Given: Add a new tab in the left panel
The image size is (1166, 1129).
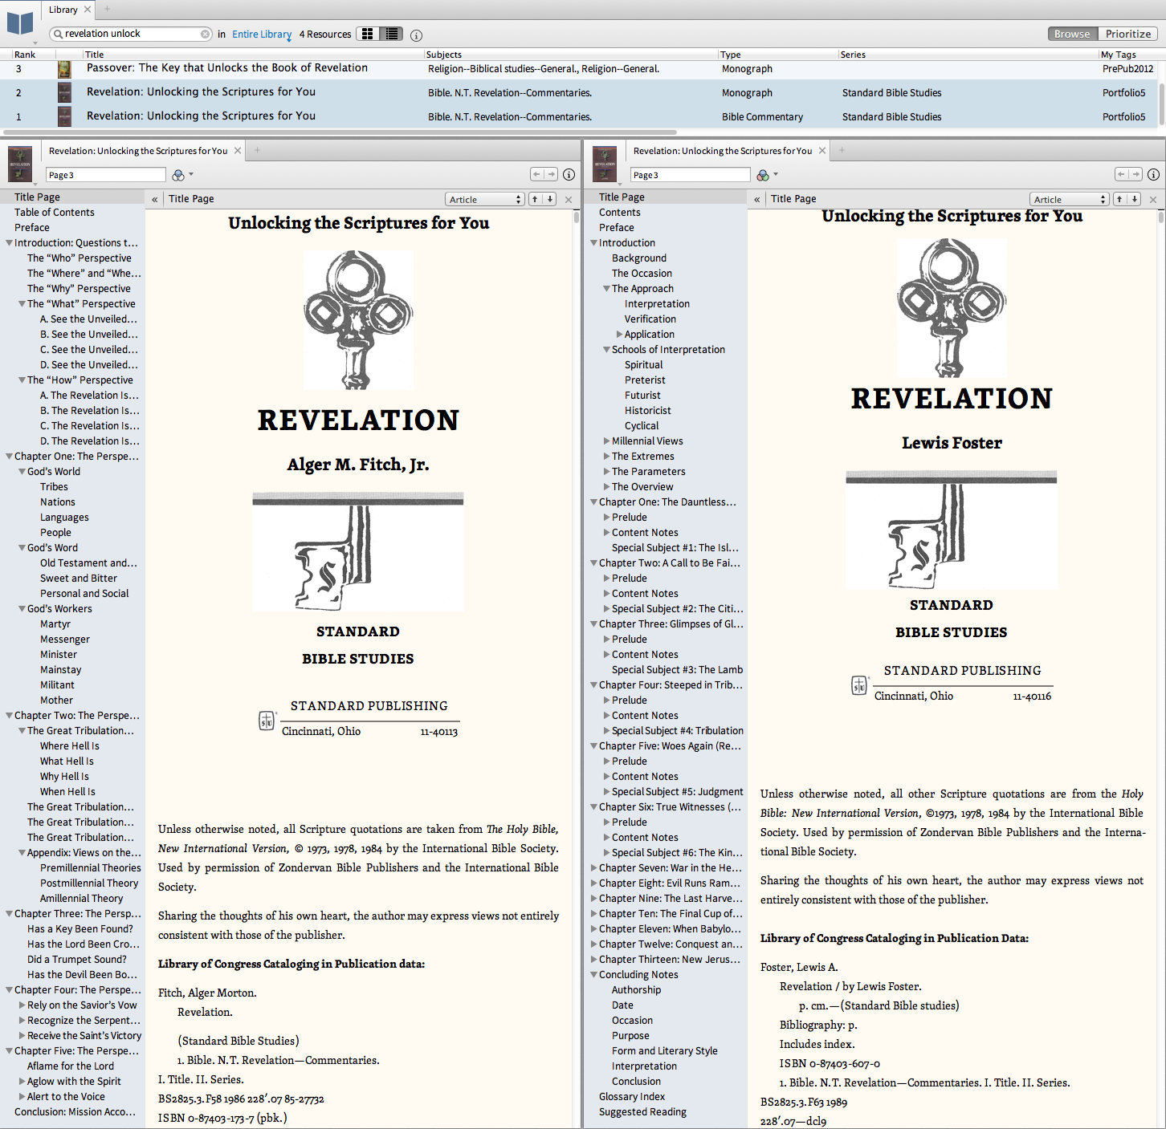Looking at the screenshot, I should click(258, 150).
